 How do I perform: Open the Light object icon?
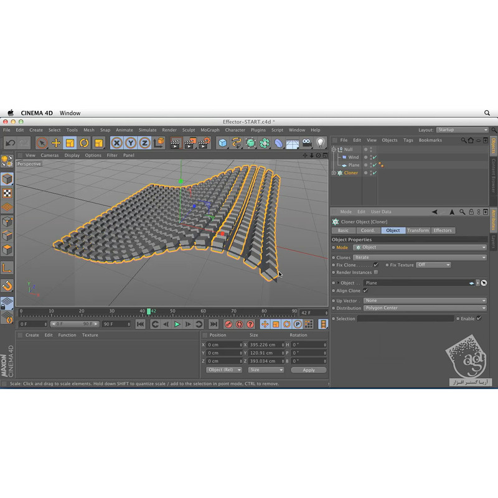[x=321, y=143]
